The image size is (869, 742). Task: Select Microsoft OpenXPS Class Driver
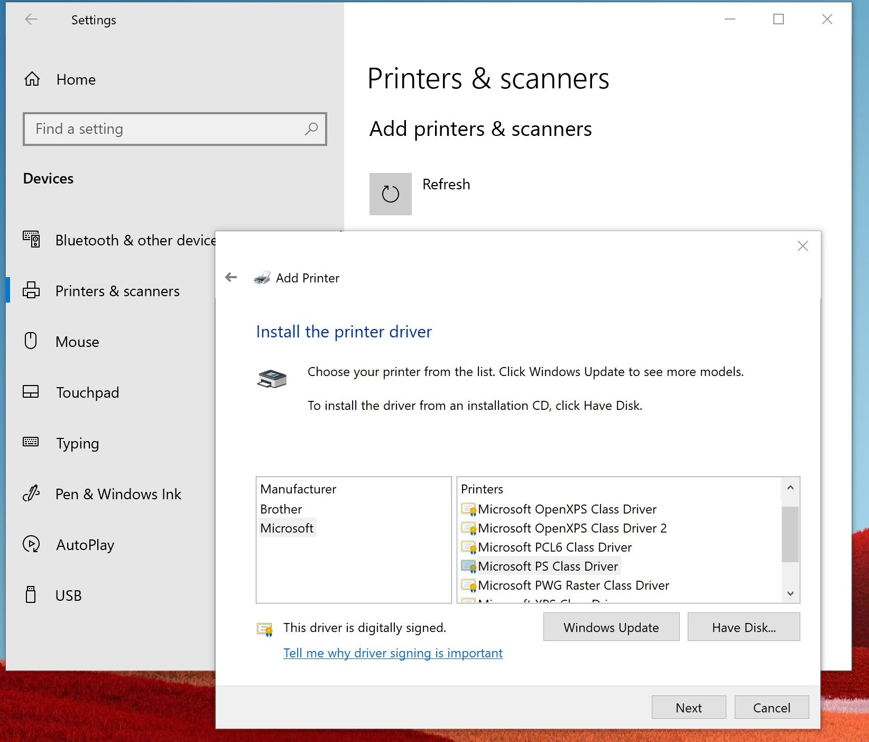pyautogui.click(x=567, y=509)
